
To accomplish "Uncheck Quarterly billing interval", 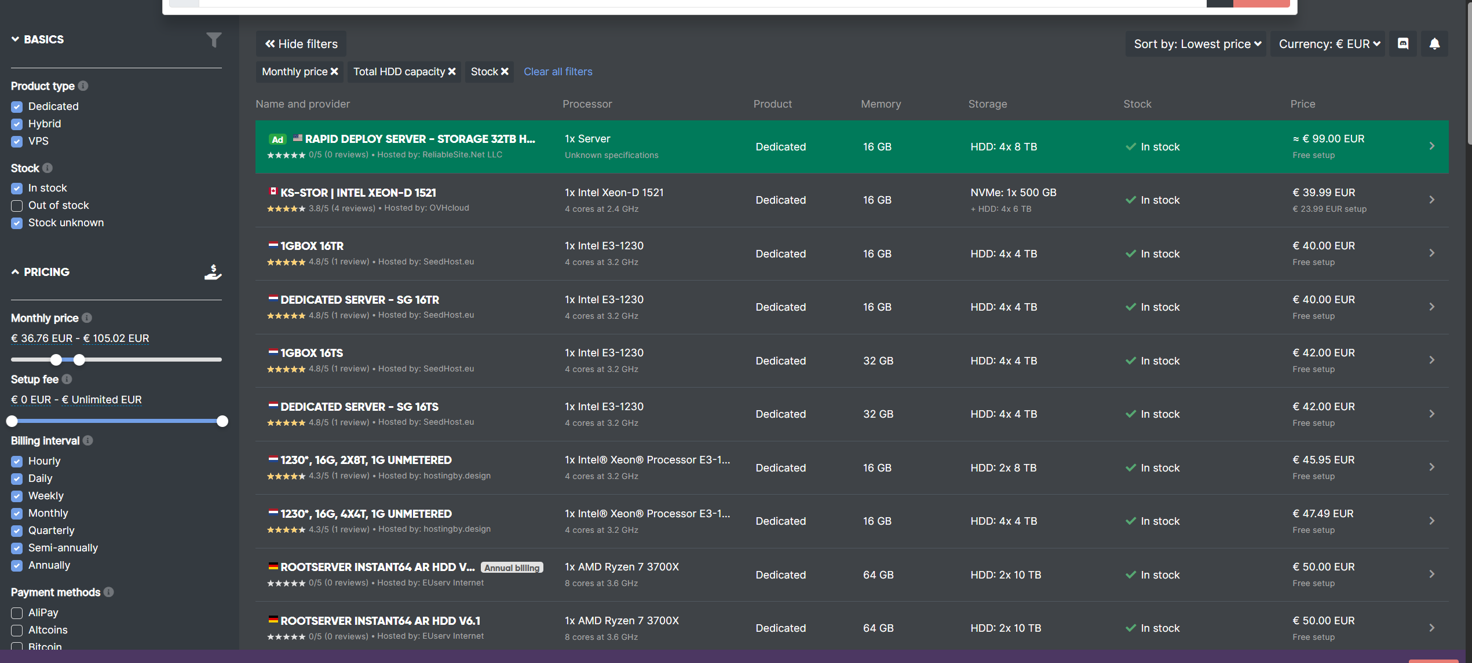I will (x=17, y=531).
